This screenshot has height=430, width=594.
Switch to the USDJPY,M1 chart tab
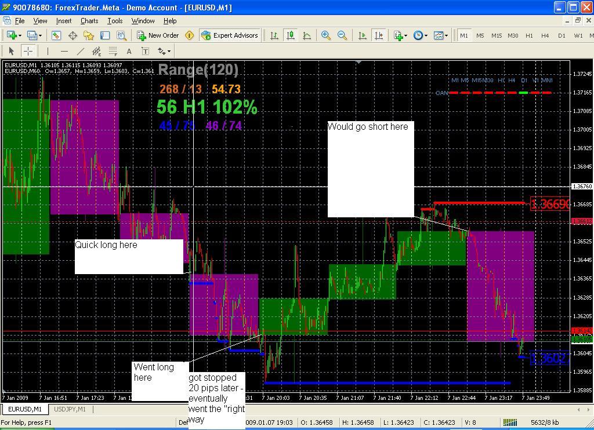click(x=70, y=409)
